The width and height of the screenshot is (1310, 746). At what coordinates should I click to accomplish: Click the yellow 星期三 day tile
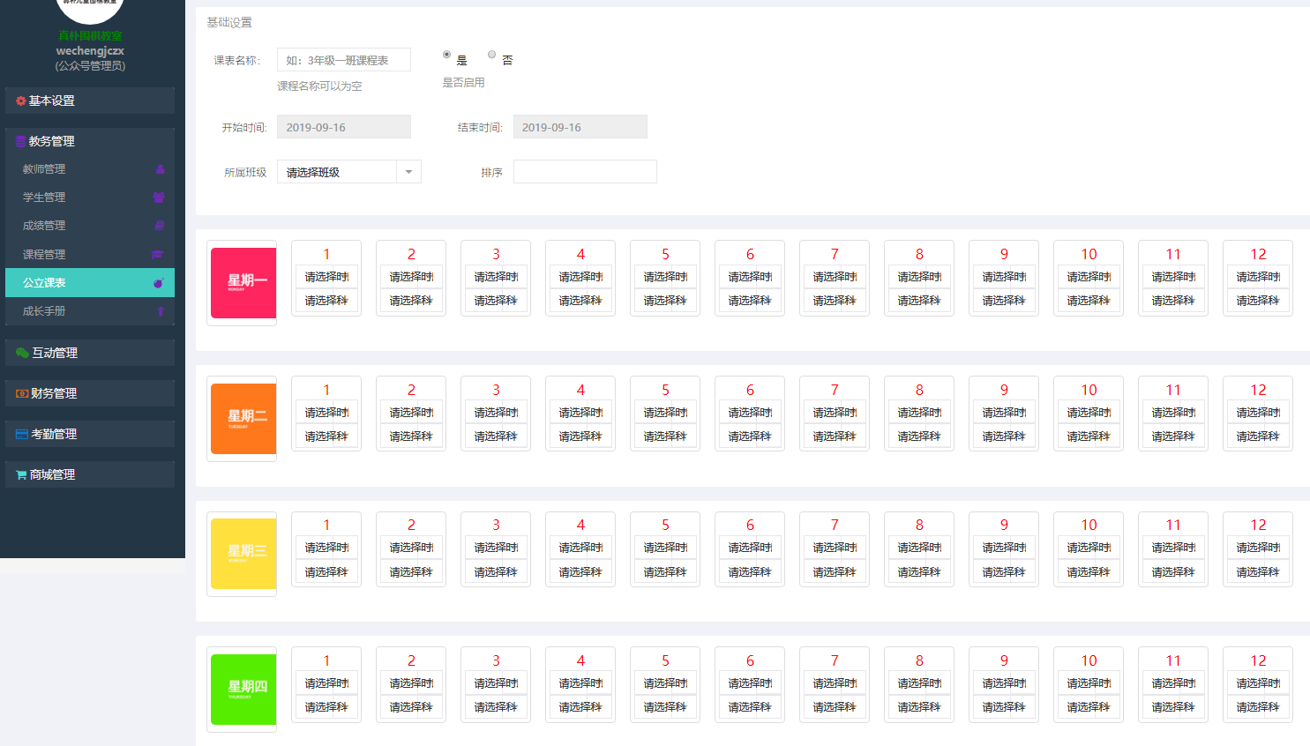243,554
